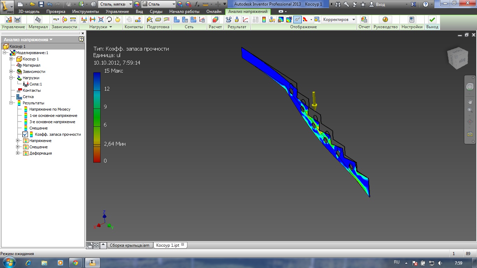The height and width of the screenshot is (268, 477).
Task: Click the green check Exit icon
Action: point(432,20)
